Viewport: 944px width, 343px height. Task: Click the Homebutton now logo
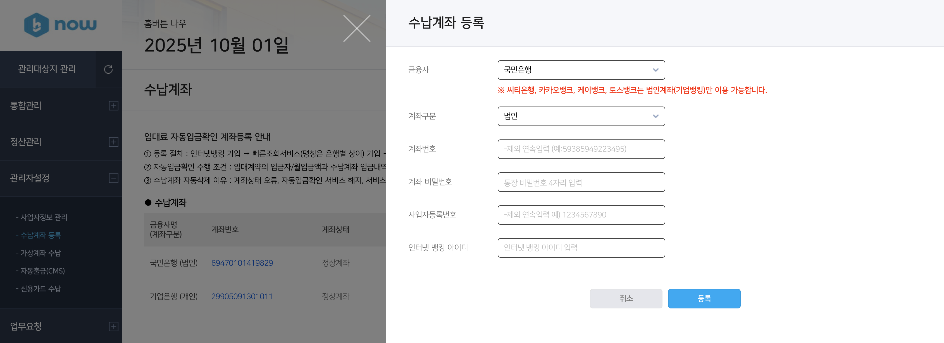click(60, 25)
